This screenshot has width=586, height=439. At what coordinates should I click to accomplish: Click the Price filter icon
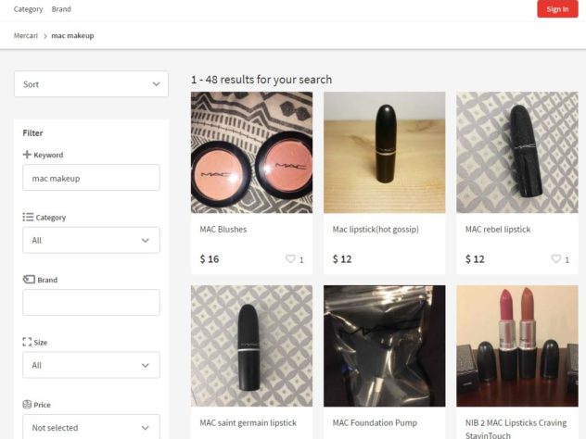(x=27, y=405)
